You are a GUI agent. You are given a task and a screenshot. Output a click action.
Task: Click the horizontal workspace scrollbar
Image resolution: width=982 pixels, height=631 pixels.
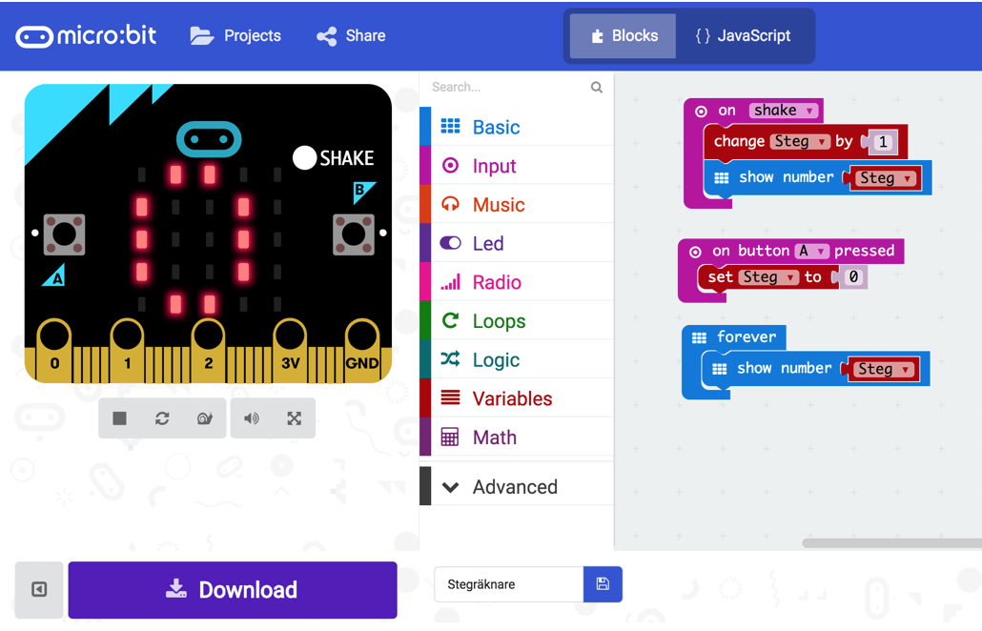point(891,542)
